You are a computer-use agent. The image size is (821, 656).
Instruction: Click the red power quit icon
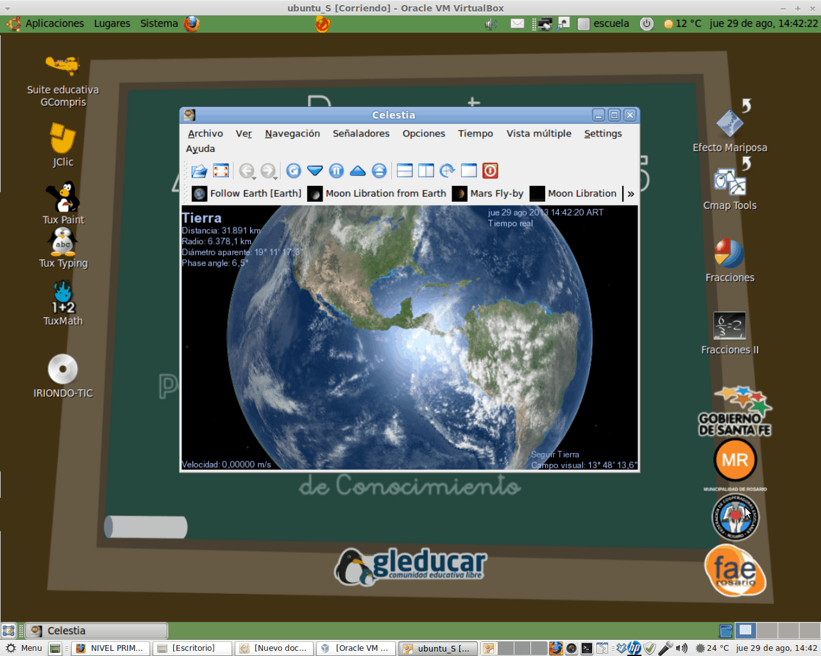tap(490, 171)
